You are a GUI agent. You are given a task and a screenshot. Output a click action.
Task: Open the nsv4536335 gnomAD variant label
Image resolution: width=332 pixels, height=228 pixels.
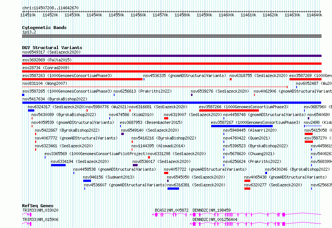[185, 76]
